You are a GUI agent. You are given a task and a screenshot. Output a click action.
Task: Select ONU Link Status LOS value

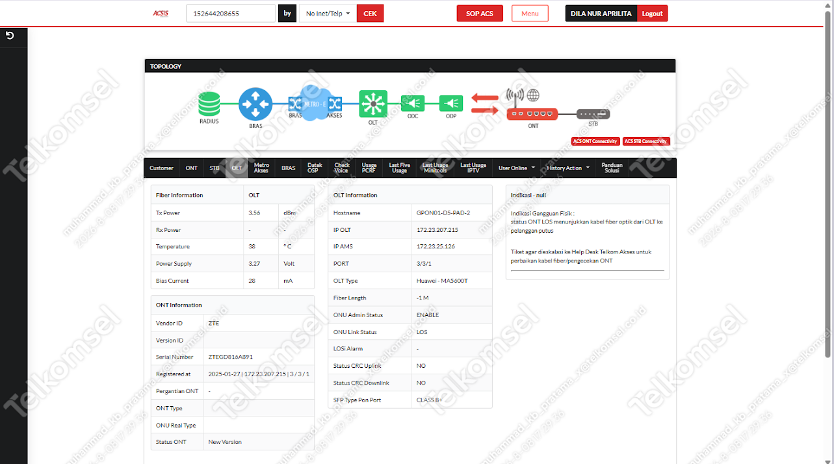422,332
